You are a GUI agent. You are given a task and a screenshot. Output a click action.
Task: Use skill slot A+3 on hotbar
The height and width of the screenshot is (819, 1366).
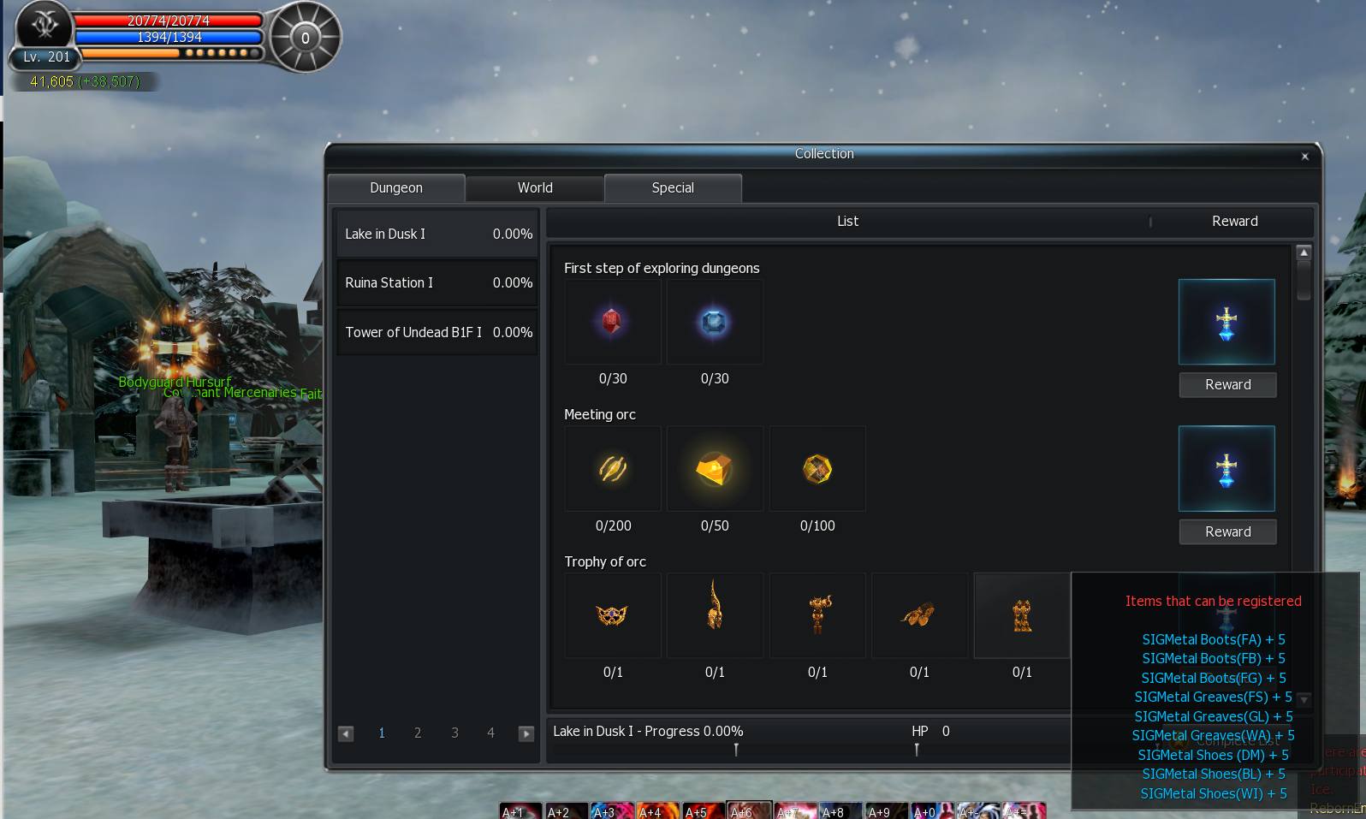coord(613,810)
